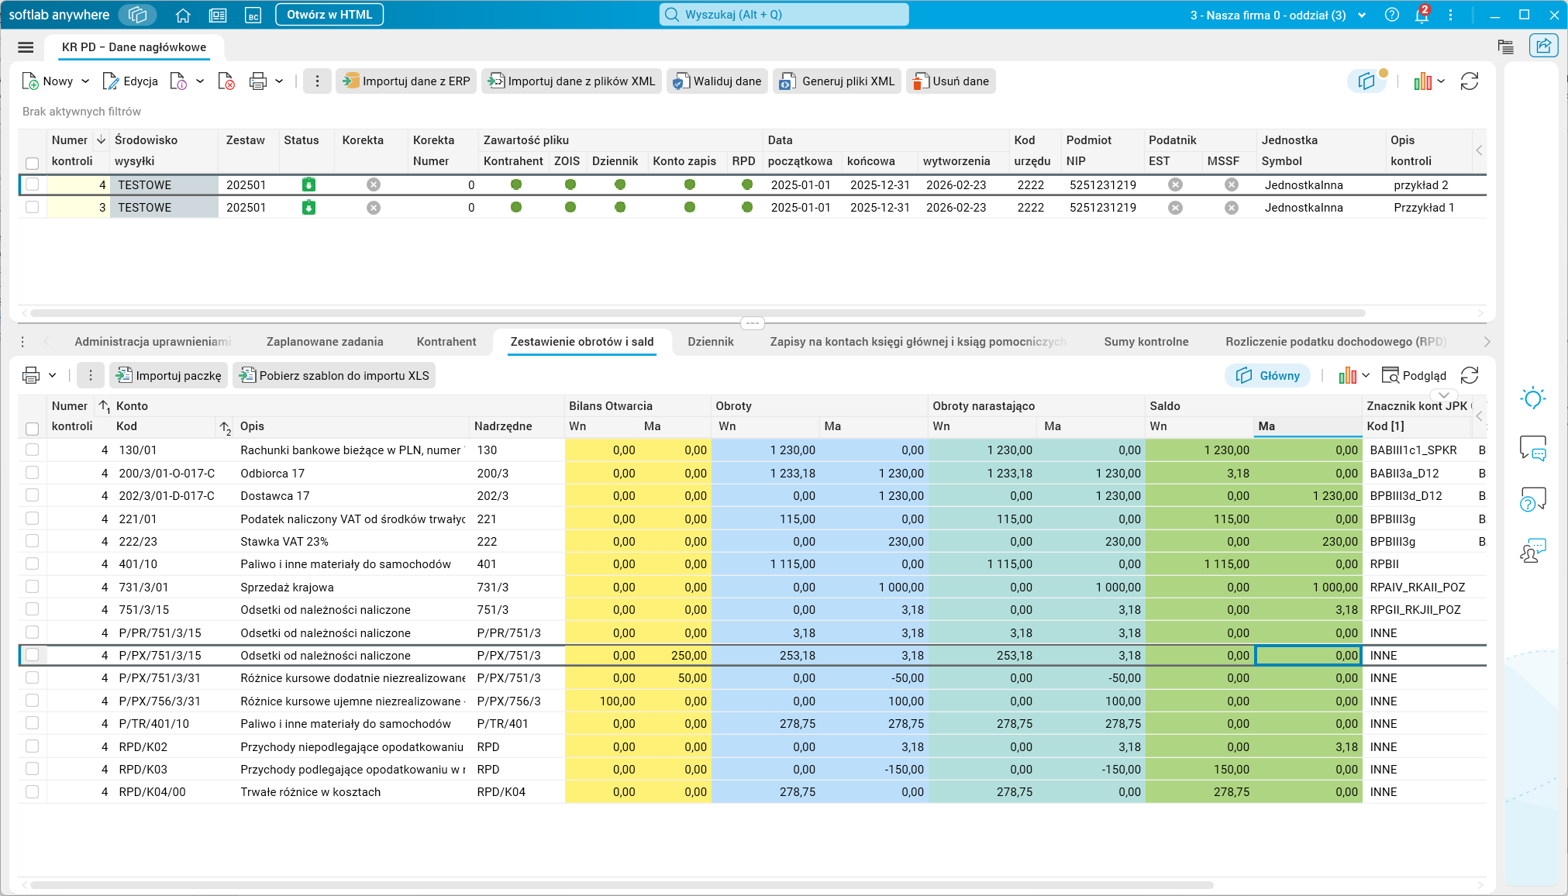Image resolution: width=1568 pixels, height=896 pixels.
Task: Refresh the header data grid
Action: [1470, 81]
